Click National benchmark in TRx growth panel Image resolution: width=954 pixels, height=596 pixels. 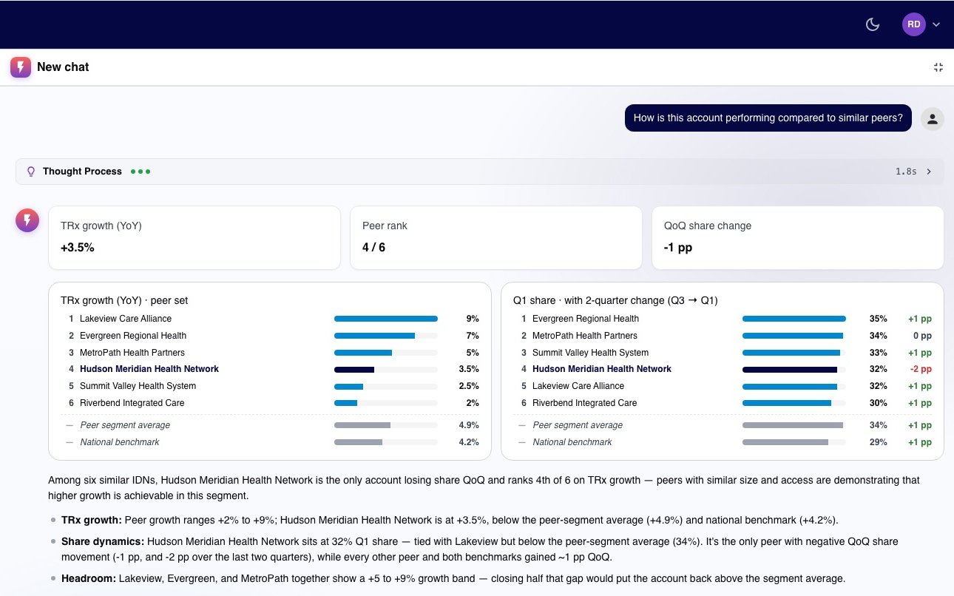coord(120,442)
